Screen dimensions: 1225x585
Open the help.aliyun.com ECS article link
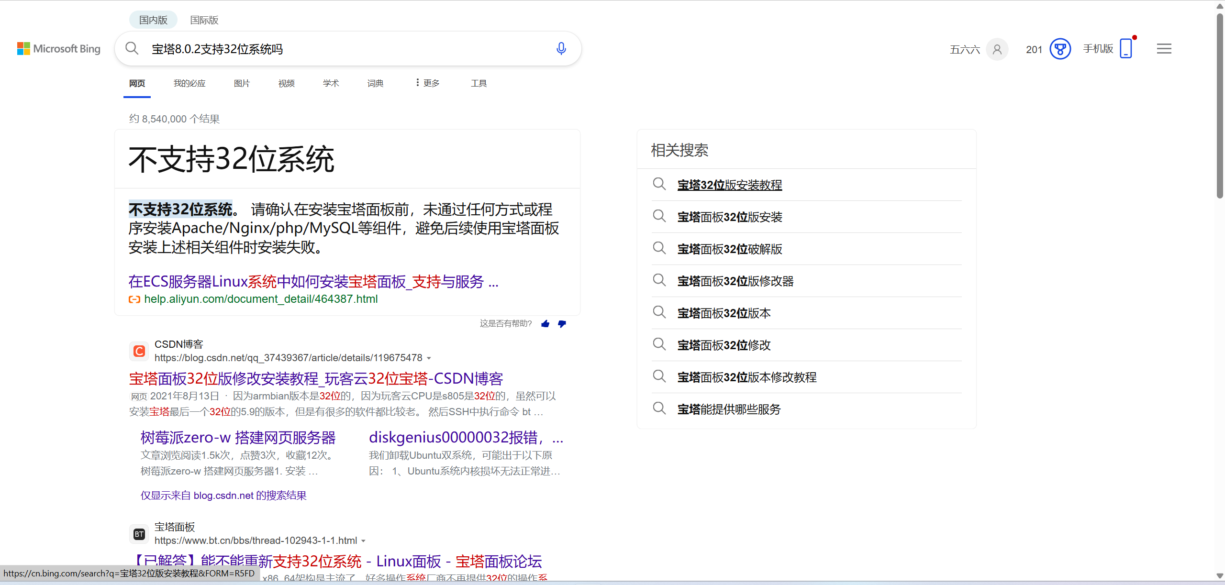point(313,282)
